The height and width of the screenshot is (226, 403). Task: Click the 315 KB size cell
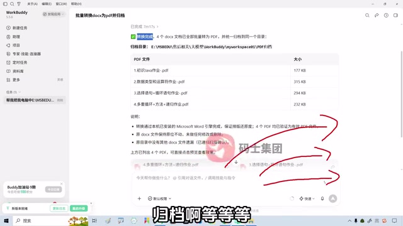pos(300,82)
